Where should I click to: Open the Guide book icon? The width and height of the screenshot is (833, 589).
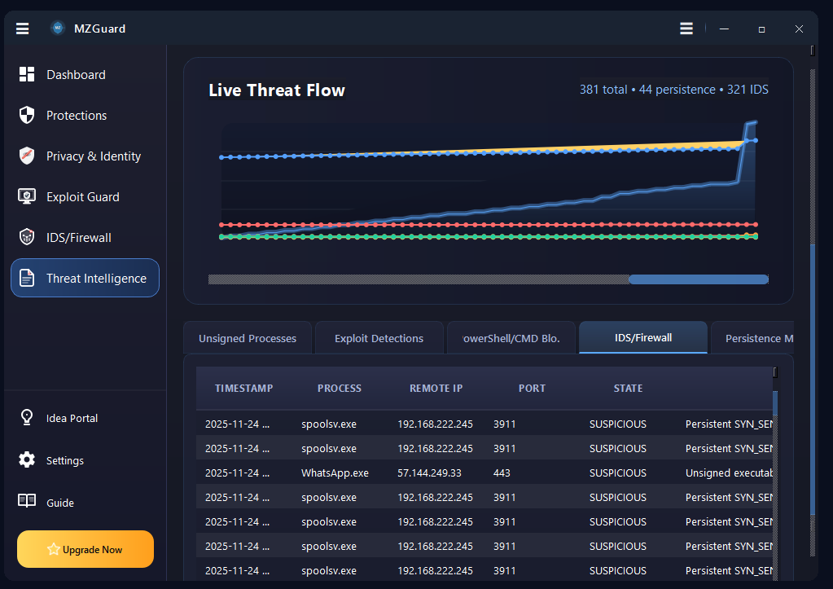[x=27, y=503]
